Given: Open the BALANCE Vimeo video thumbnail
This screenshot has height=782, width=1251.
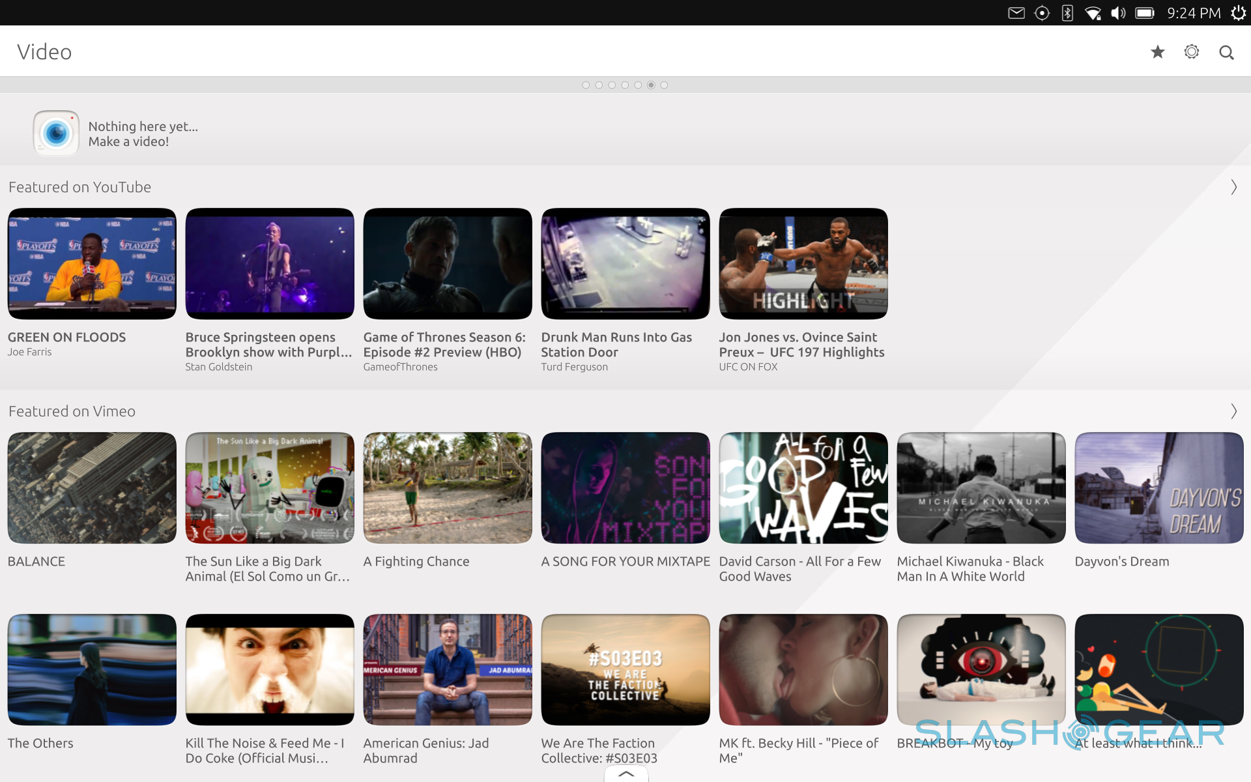Looking at the screenshot, I should click(92, 488).
